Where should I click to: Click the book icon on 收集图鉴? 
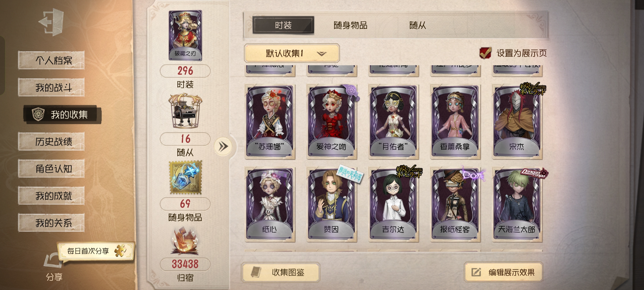pyautogui.click(x=256, y=272)
